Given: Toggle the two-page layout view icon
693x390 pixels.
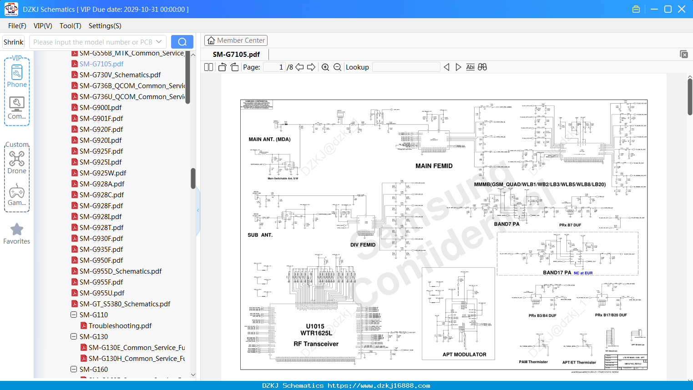Looking at the screenshot, I should click(x=209, y=67).
